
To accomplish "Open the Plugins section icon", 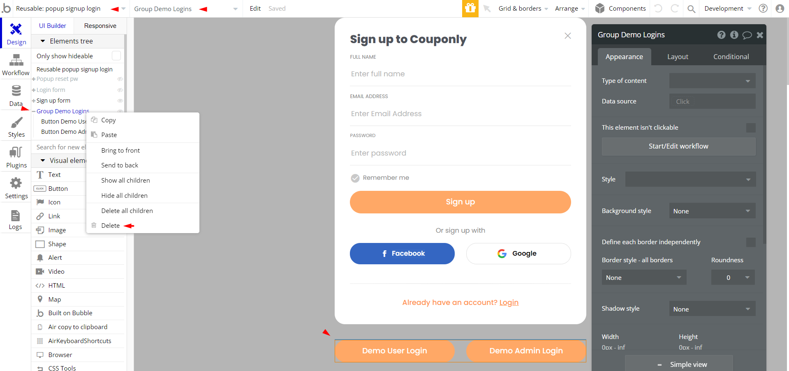I will pyautogui.click(x=16, y=152).
